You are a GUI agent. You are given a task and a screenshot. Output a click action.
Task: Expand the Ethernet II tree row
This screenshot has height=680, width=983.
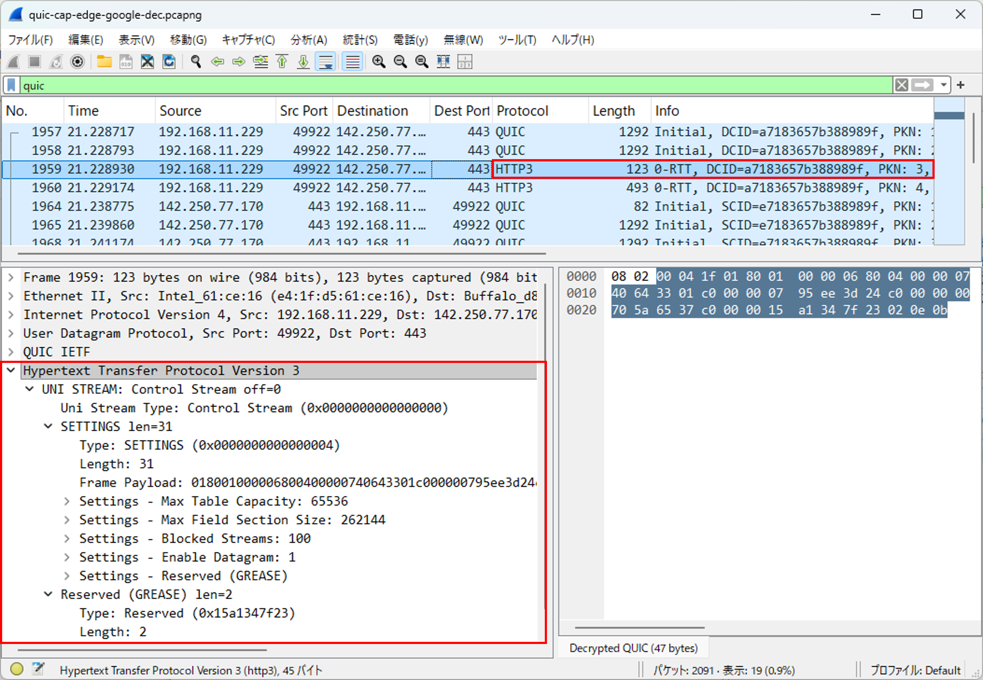[x=11, y=296]
